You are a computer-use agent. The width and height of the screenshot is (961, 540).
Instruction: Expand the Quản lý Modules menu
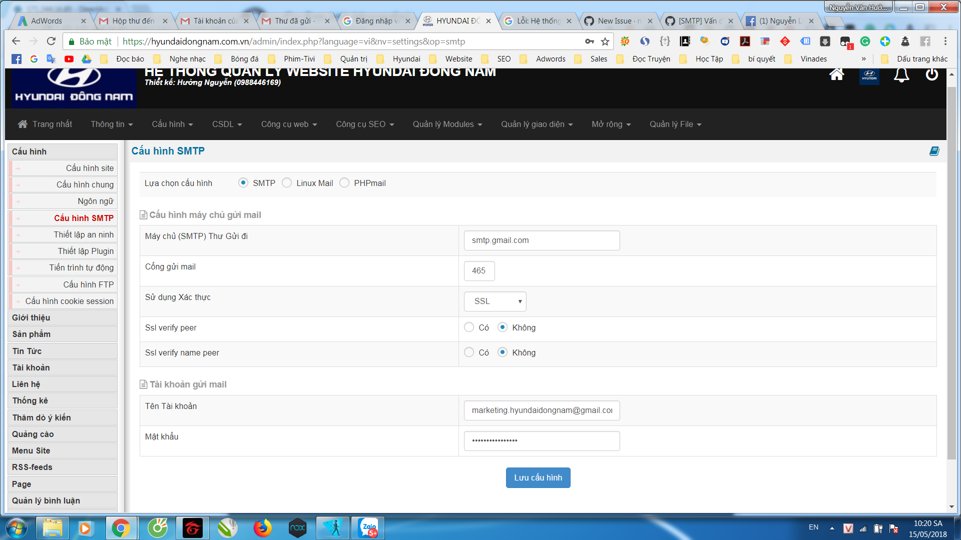(447, 124)
